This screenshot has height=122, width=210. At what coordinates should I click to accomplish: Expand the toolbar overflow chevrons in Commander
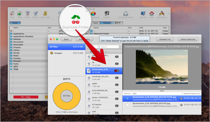pos(168,13)
